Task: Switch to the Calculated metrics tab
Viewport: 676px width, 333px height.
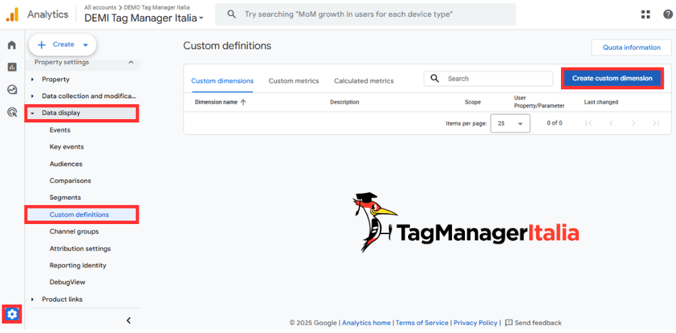Action: point(364,81)
